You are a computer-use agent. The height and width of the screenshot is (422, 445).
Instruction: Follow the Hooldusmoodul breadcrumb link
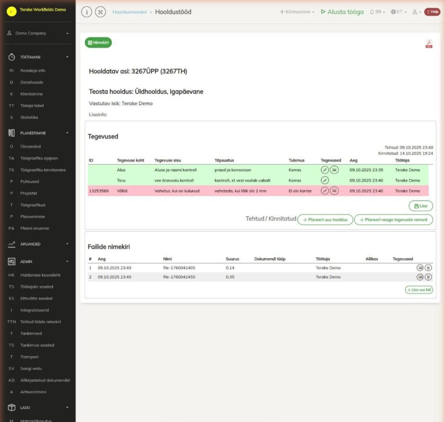(130, 12)
